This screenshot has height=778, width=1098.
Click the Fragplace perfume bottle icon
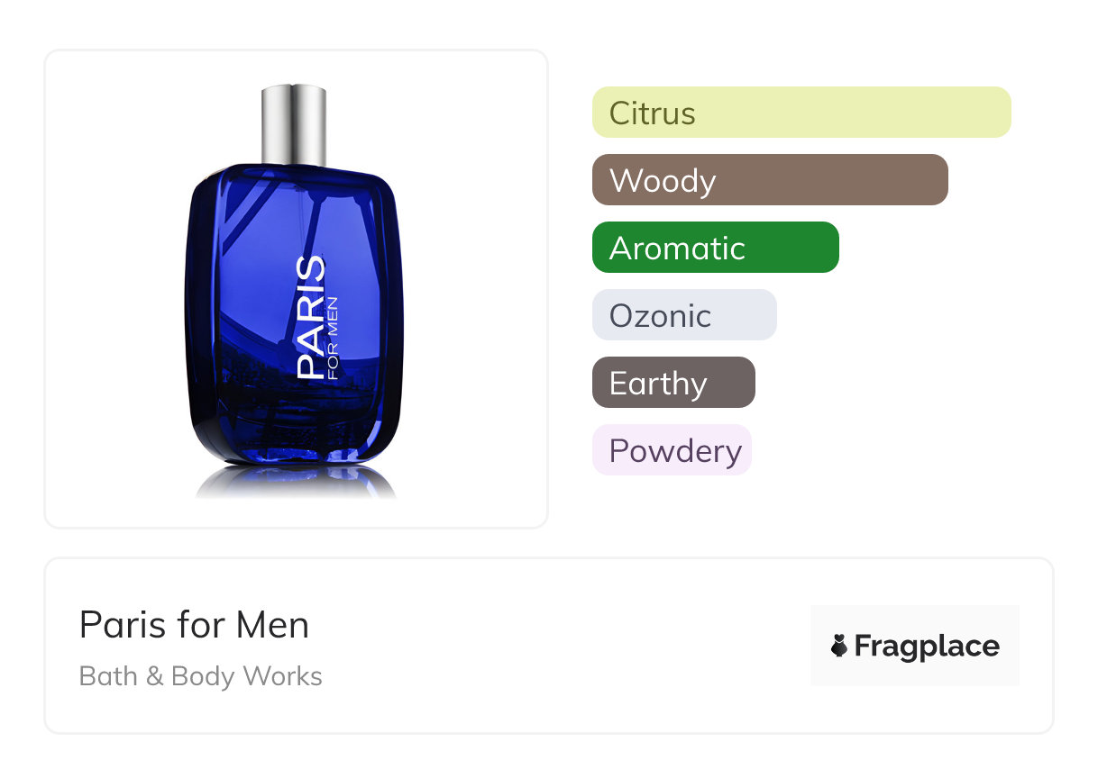[x=839, y=646]
